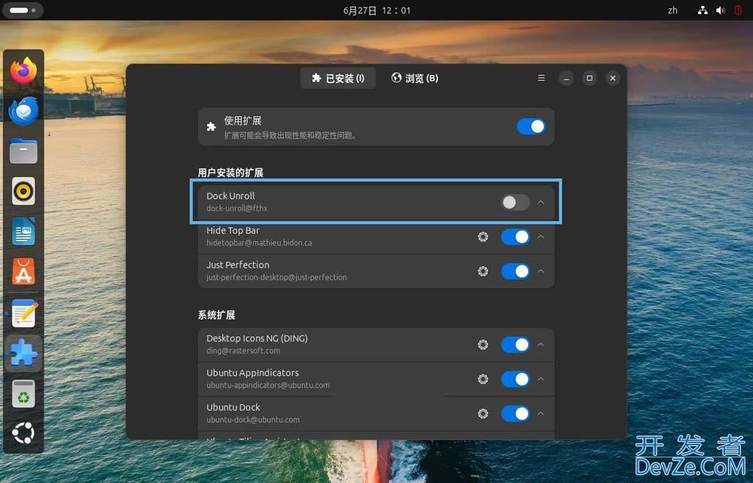
Task: Open settings gear for Ubuntu AppIndicators
Action: coord(483,379)
